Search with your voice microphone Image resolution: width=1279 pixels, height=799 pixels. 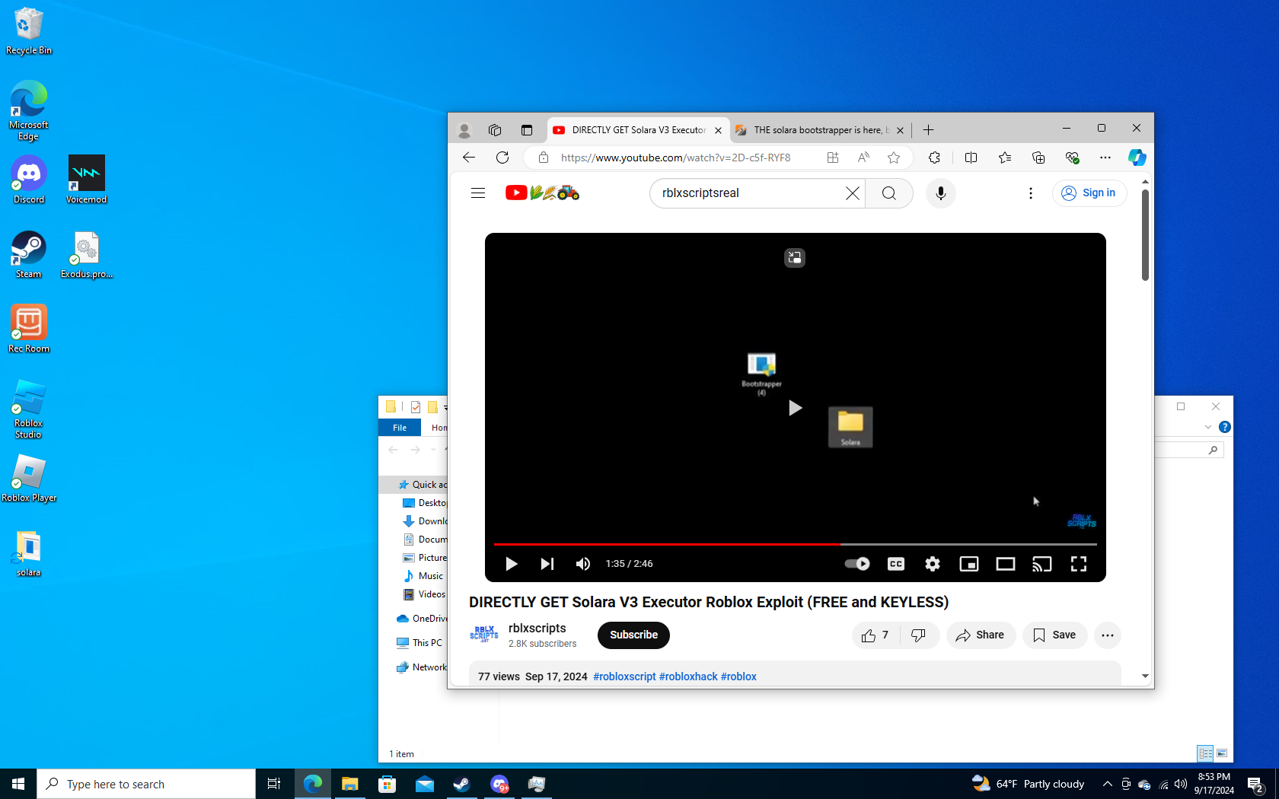[941, 193]
